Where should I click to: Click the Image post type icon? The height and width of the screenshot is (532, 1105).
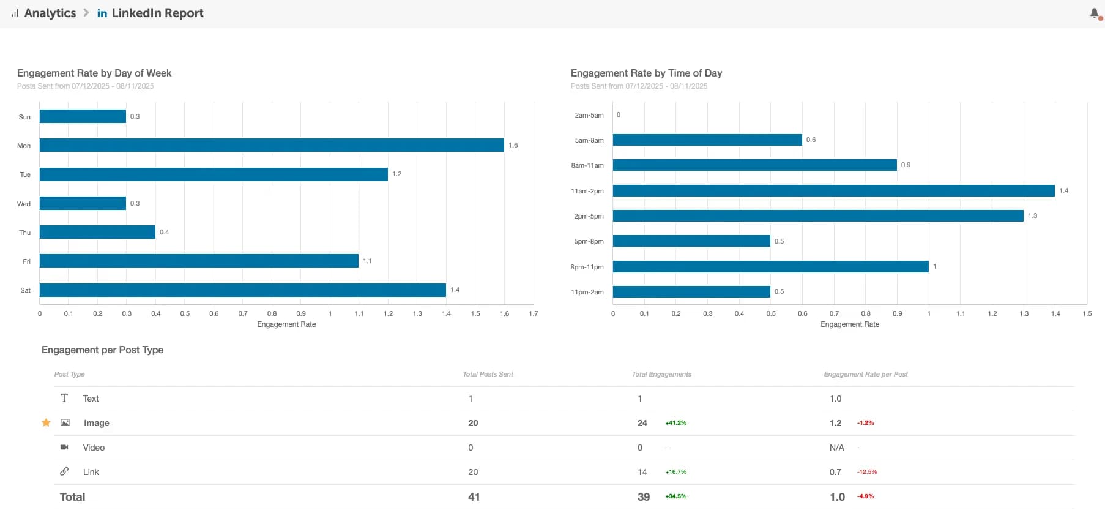[65, 422]
